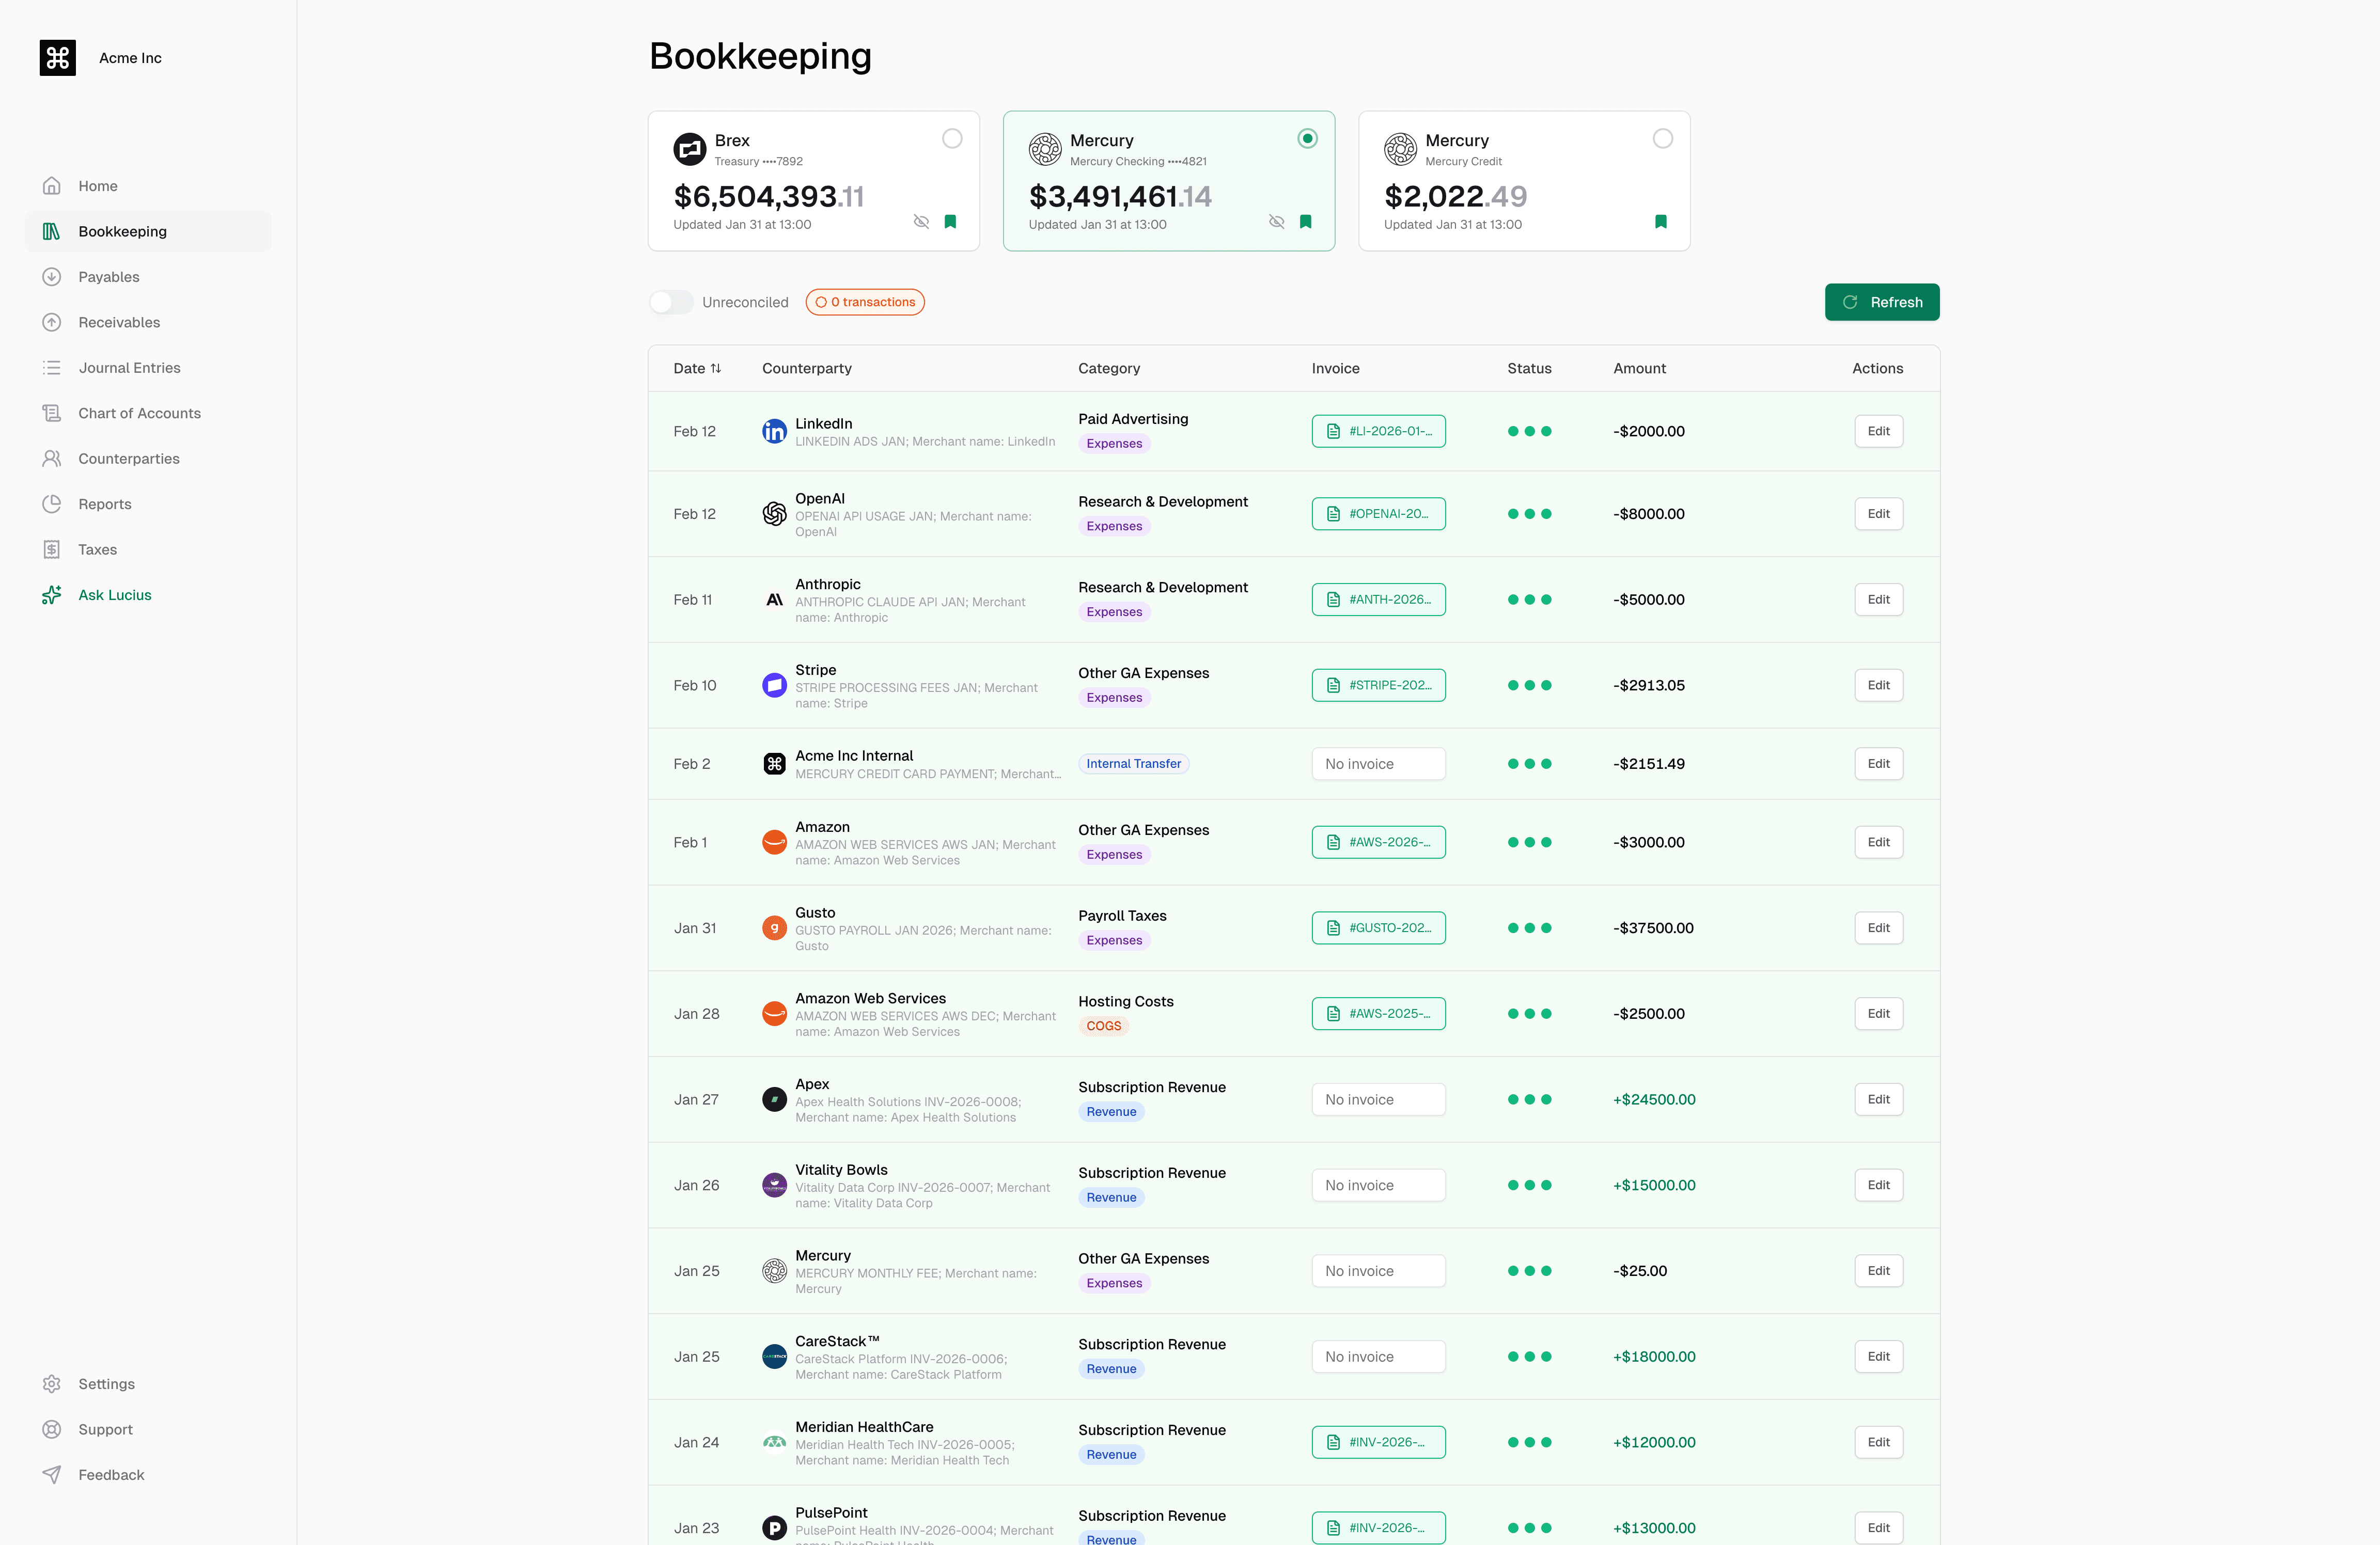Viewport: 2380px width, 1545px height.
Task: Click the Acme Inc logo icon
Action: pos(57,58)
